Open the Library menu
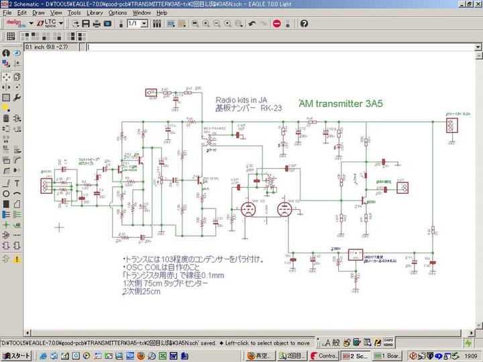The image size is (483, 362). click(95, 13)
